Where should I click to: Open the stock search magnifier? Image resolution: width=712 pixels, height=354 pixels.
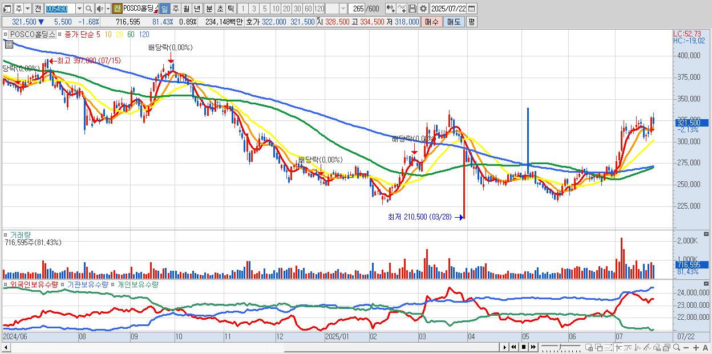tap(88, 9)
